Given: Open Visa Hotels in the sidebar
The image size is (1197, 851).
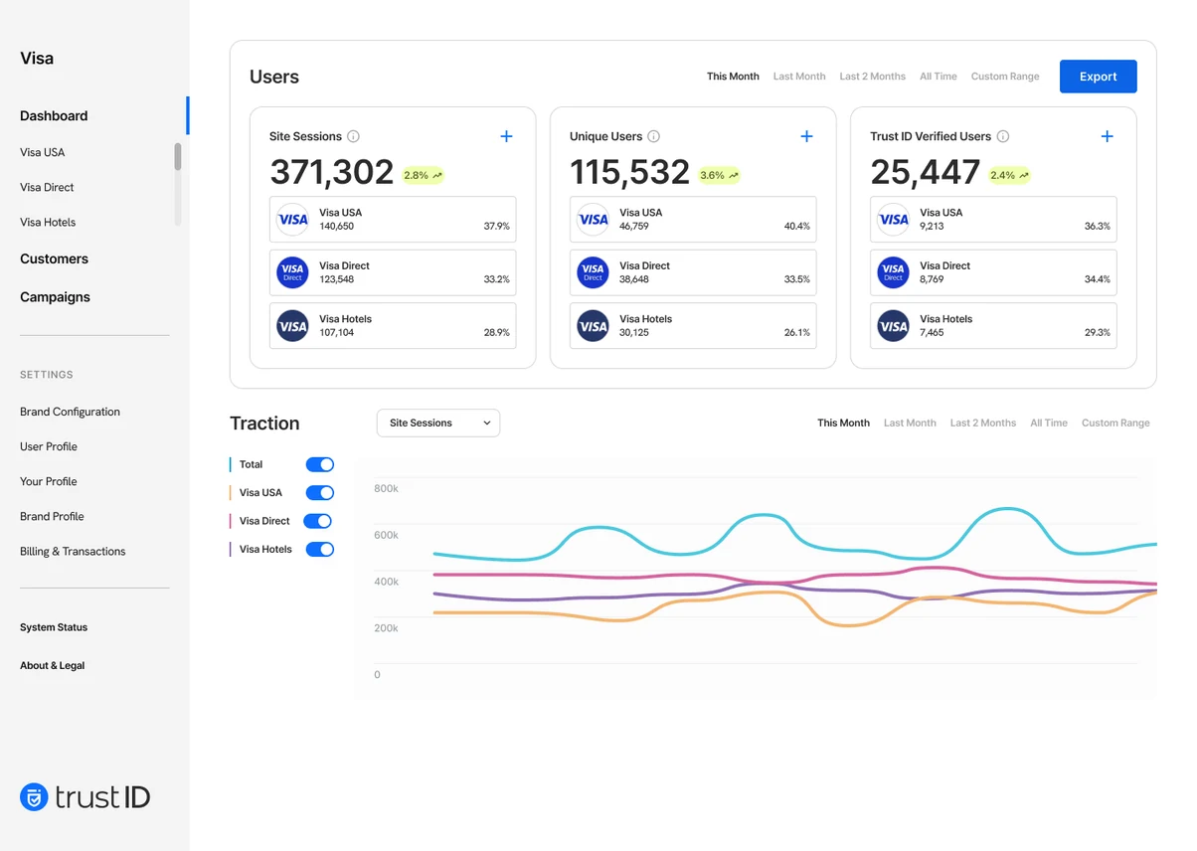Looking at the screenshot, I should click(x=48, y=222).
